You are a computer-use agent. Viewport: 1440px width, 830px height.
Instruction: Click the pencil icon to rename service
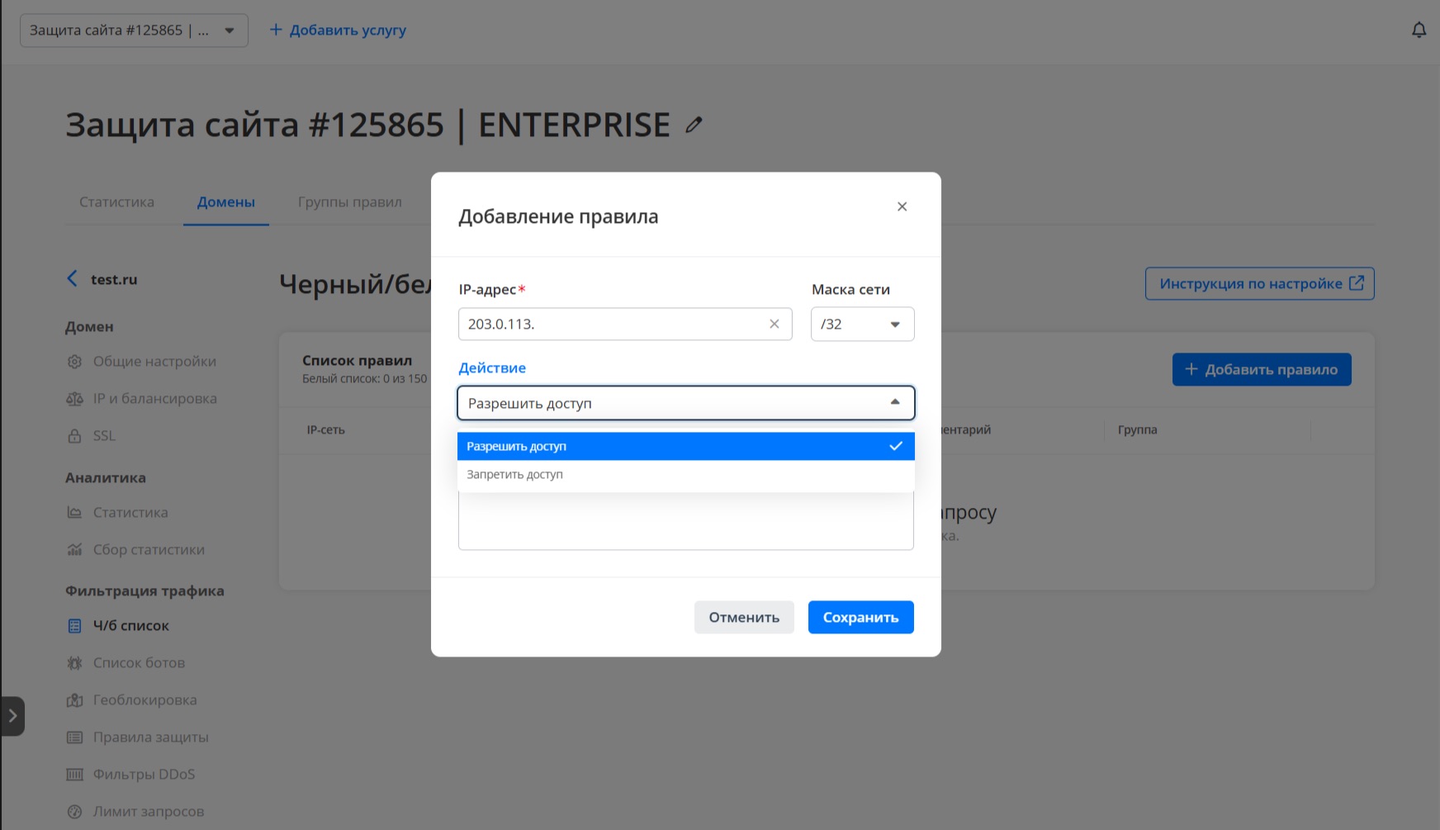click(x=694, y=126)
